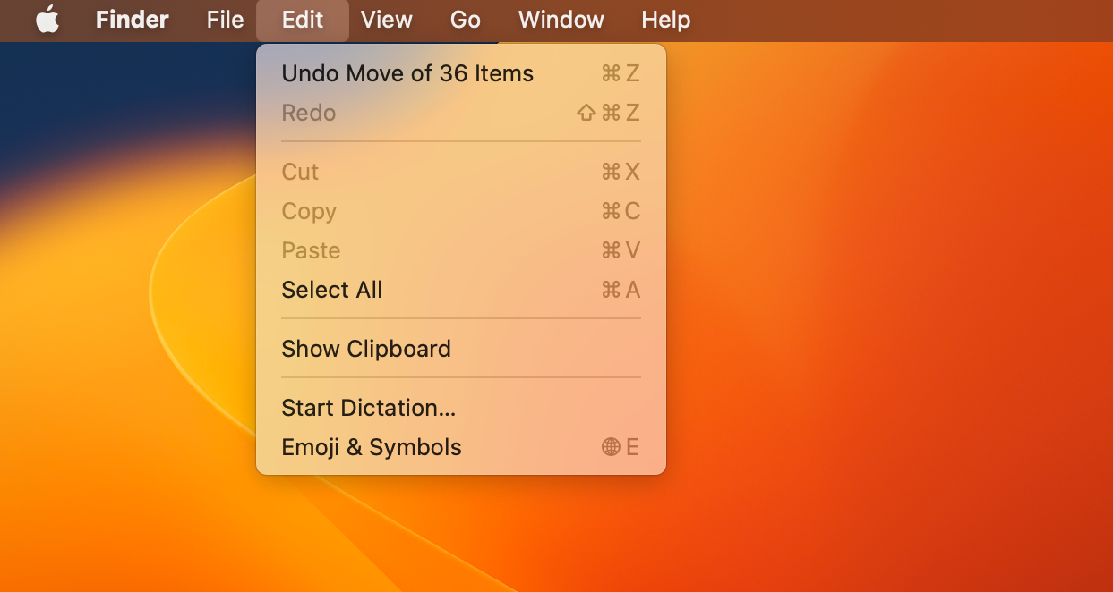Open the View menu
This screenshot has width=1113, height=592.
point(387,20)
